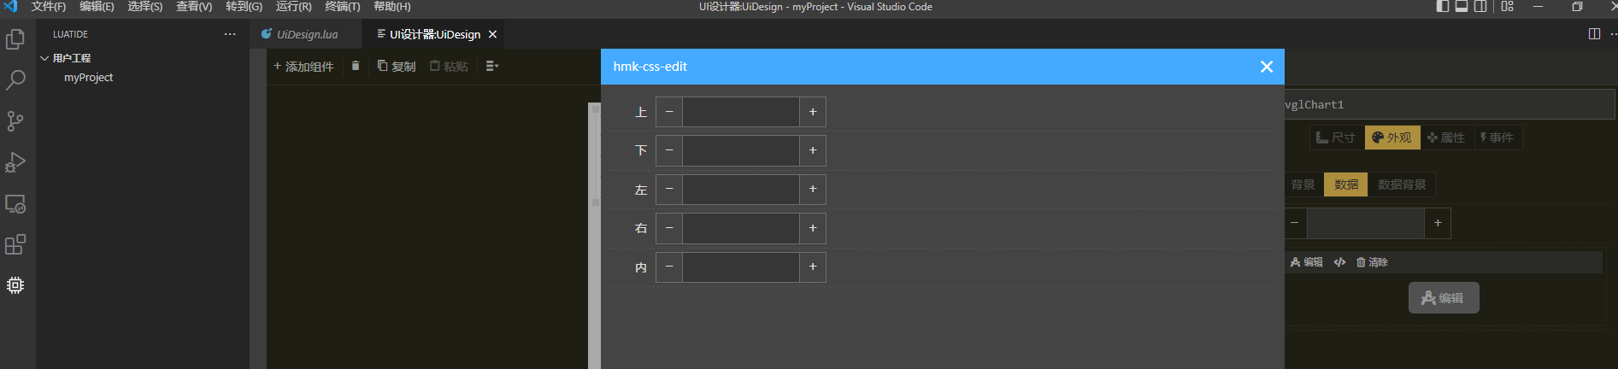Switch to the UiDesign.lua tab
Viewport: 1618px width, 369px height.
point(307,35)
